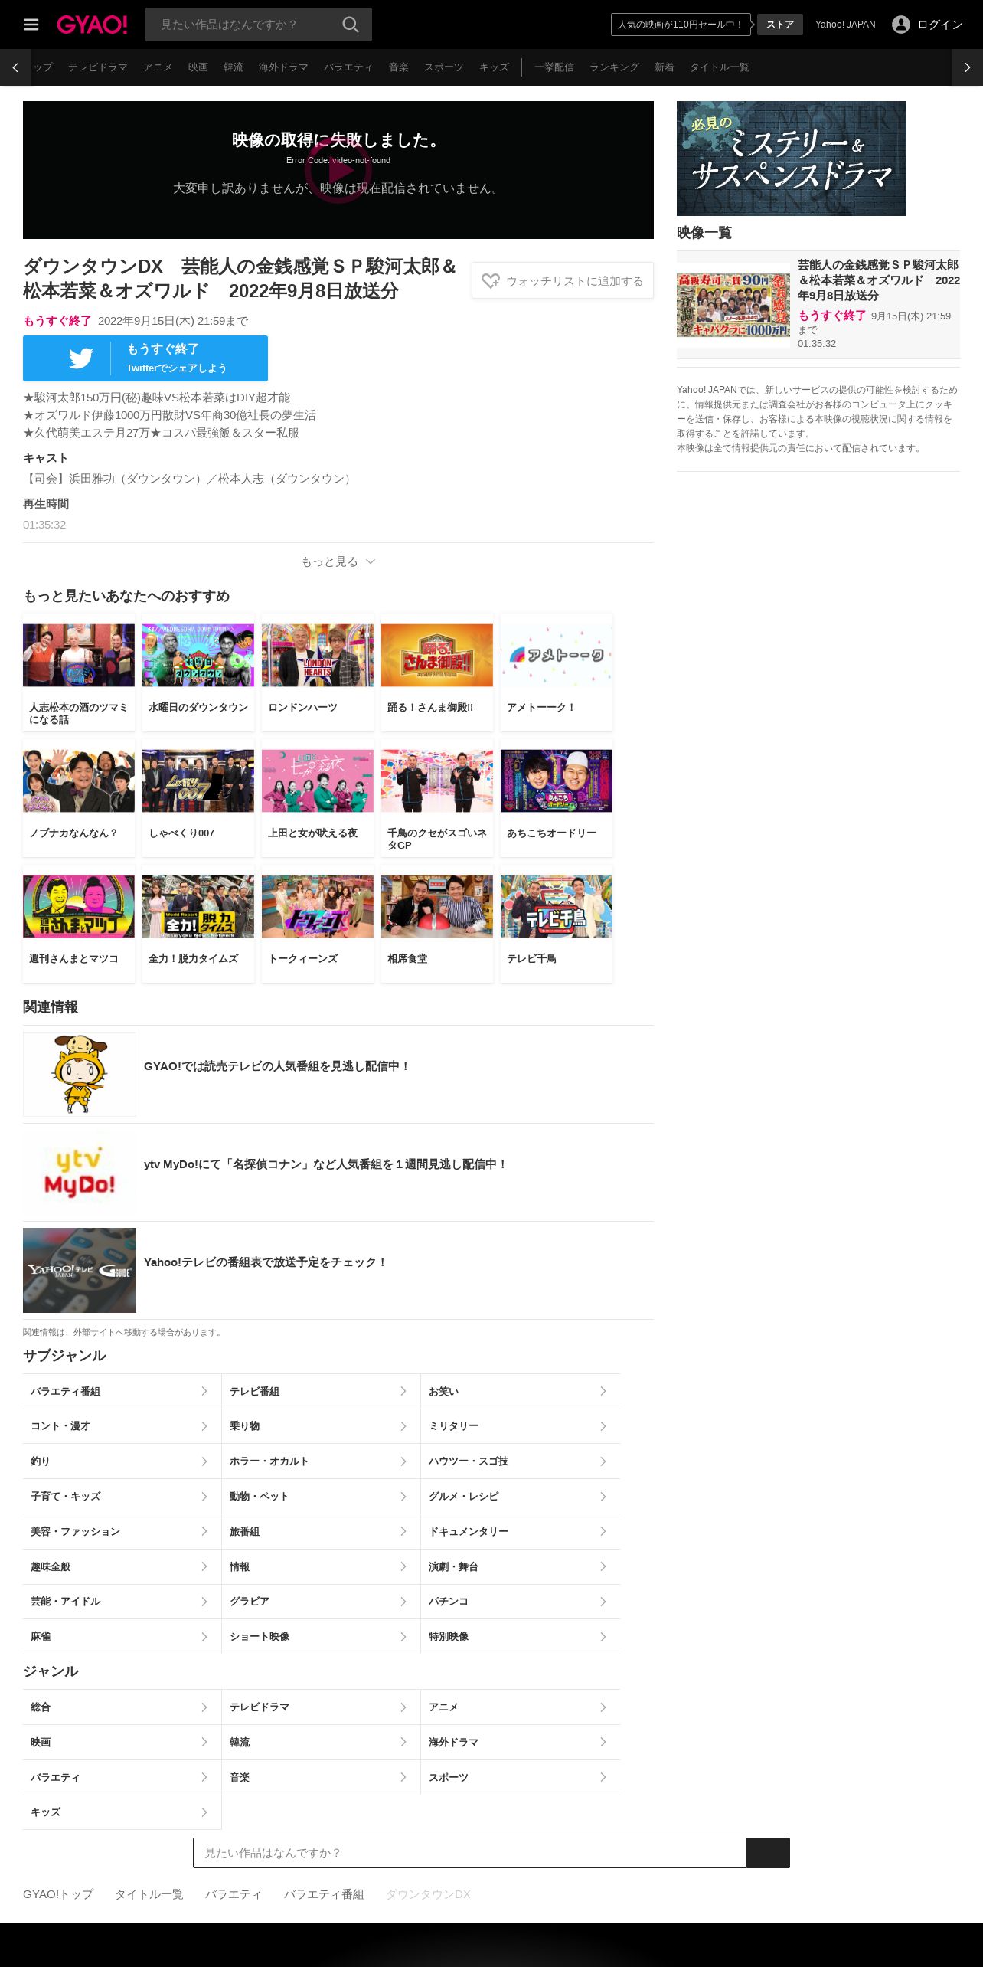The image size is (983, 1967).
Task: Open 踊る!さんま御殿!! thumbnail
Action: point(437,655)
